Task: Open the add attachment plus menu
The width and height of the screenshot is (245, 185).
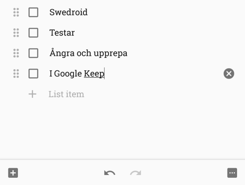Action: click(x=13, y=173)
